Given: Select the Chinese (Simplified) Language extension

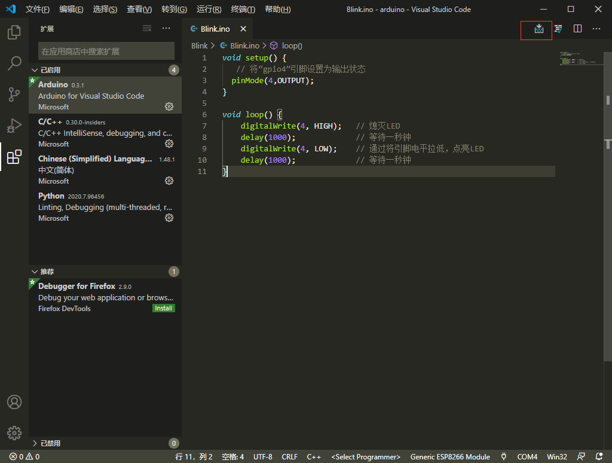Looking at the screenshot, I should [105, 169].
